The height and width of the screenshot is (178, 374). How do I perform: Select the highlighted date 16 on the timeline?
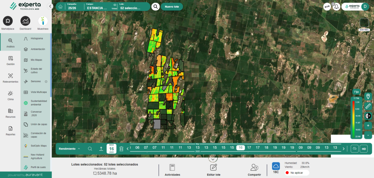click(x=240, y=148)
